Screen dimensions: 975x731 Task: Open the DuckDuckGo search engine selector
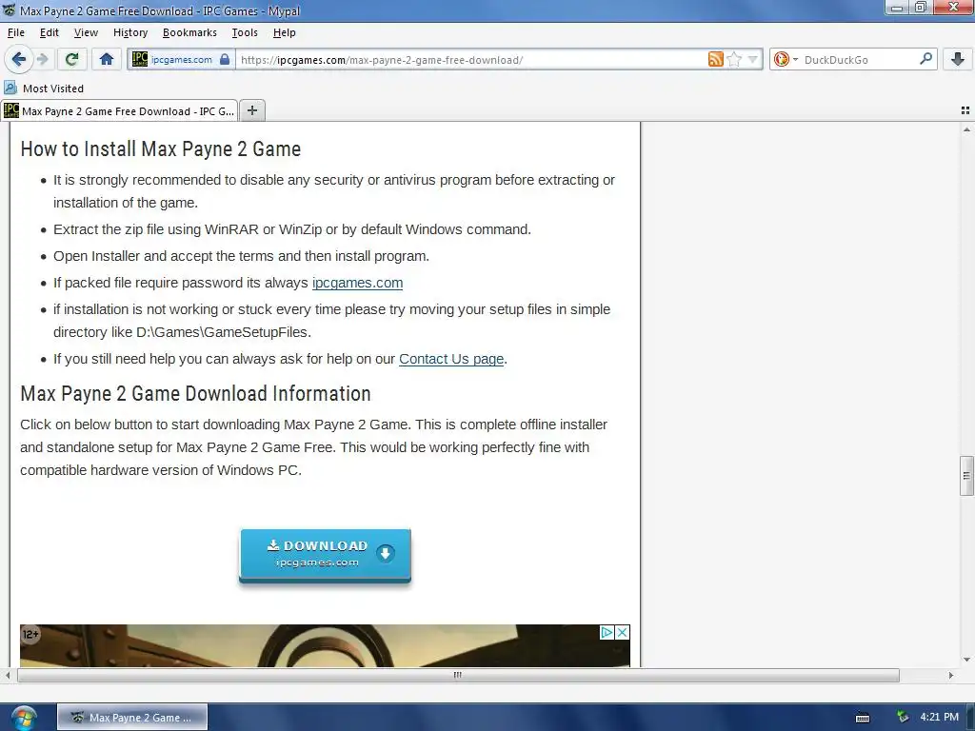tap(786, 60)
